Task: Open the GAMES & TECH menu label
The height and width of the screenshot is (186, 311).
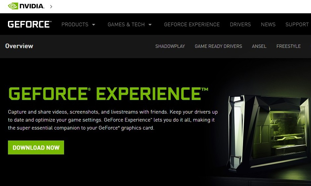Action: pos(126,25)
